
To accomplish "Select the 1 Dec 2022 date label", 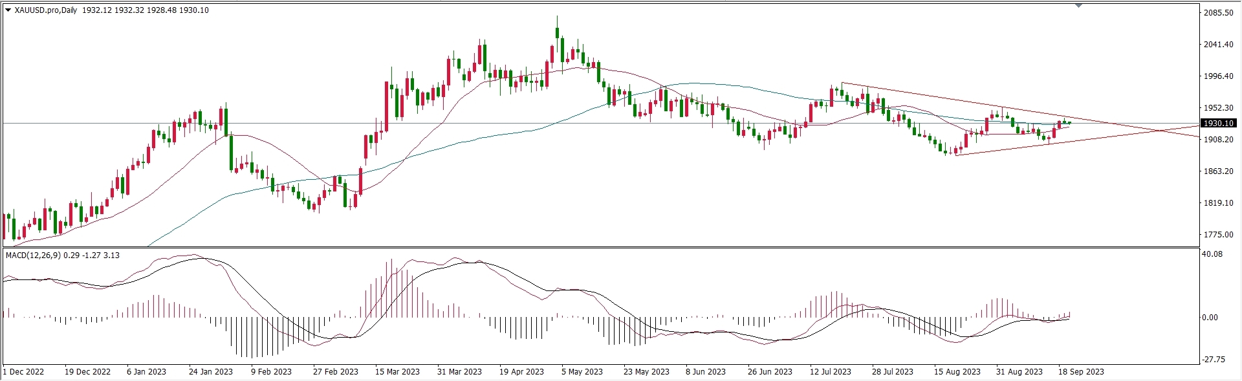I will coord(24,372).
